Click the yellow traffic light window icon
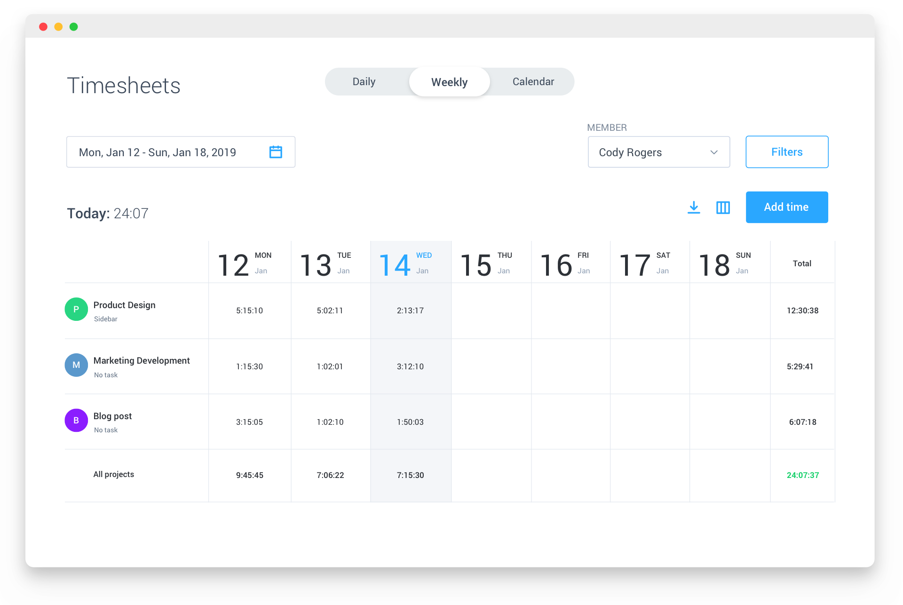903x605 pixels. tap(58, 27)
